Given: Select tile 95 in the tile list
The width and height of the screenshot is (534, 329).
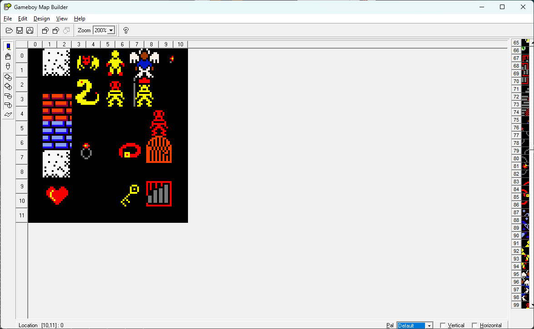Looking at the screenshot, I should pyautogui.click(x=520, y=274).
